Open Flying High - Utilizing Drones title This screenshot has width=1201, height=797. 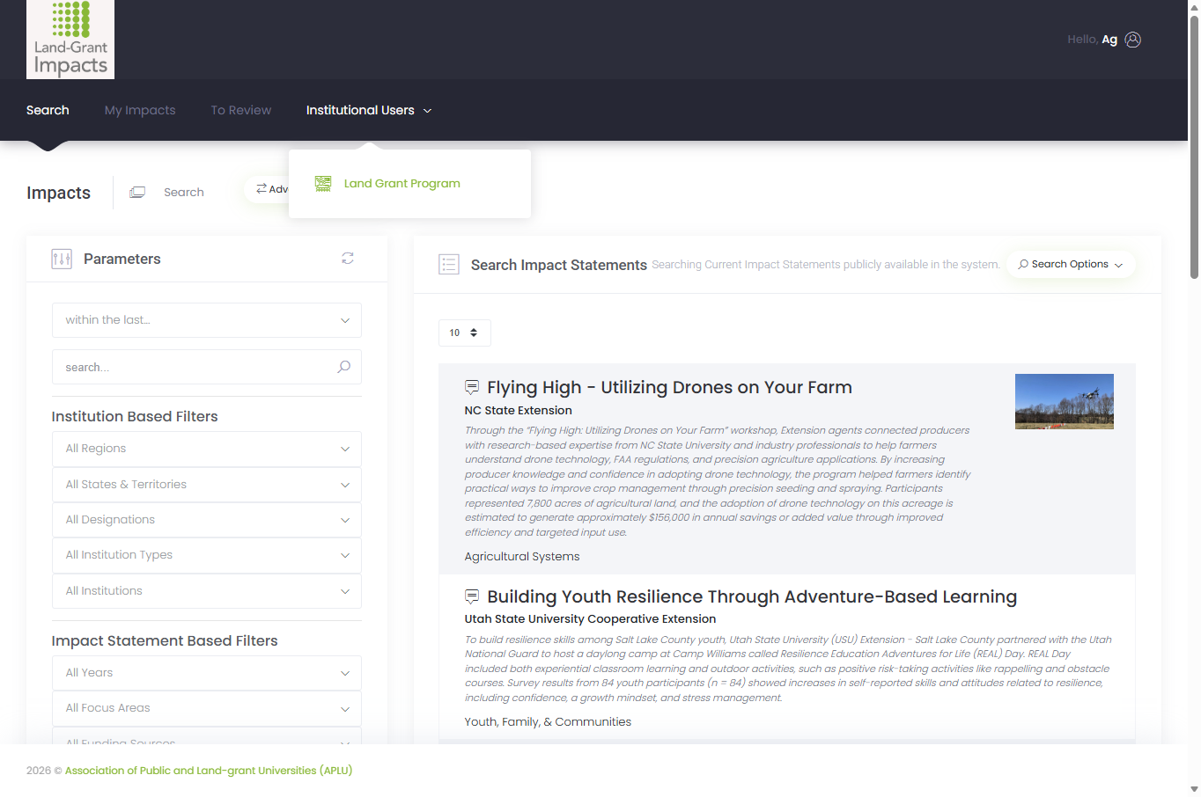tap(669, 387)
